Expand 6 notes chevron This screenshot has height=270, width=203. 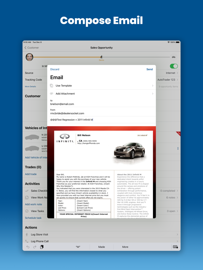coord(178,198)
